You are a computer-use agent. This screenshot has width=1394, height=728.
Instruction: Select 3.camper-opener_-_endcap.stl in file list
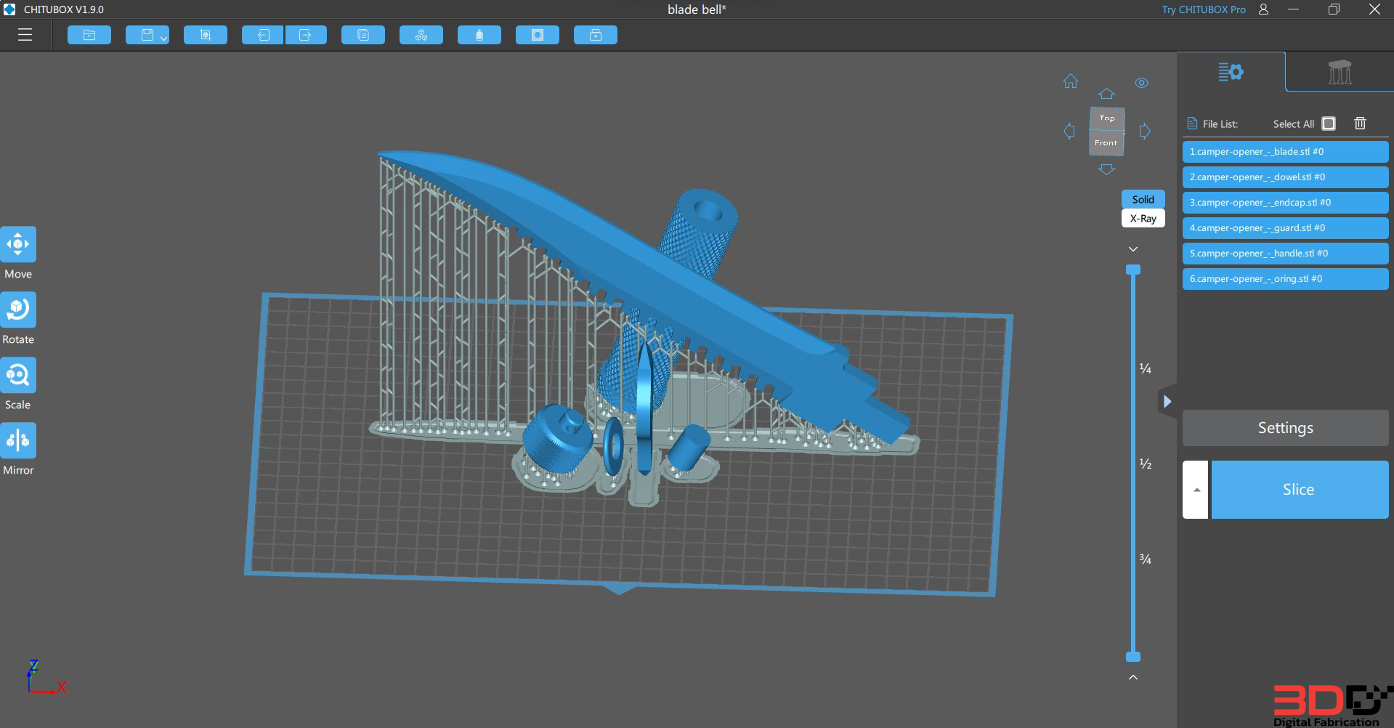point(1285,203)
